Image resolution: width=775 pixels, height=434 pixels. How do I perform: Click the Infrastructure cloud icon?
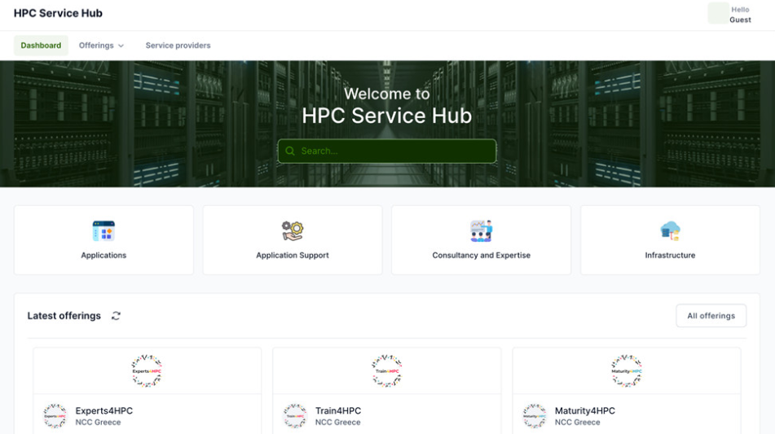pyautogui.click(x=670, y=231)
